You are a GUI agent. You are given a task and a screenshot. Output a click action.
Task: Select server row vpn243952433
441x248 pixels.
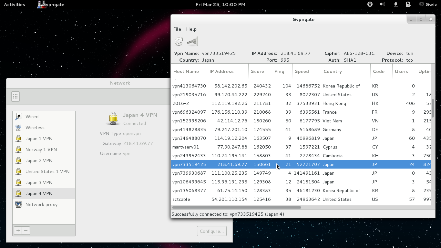[x=301, y=156]
